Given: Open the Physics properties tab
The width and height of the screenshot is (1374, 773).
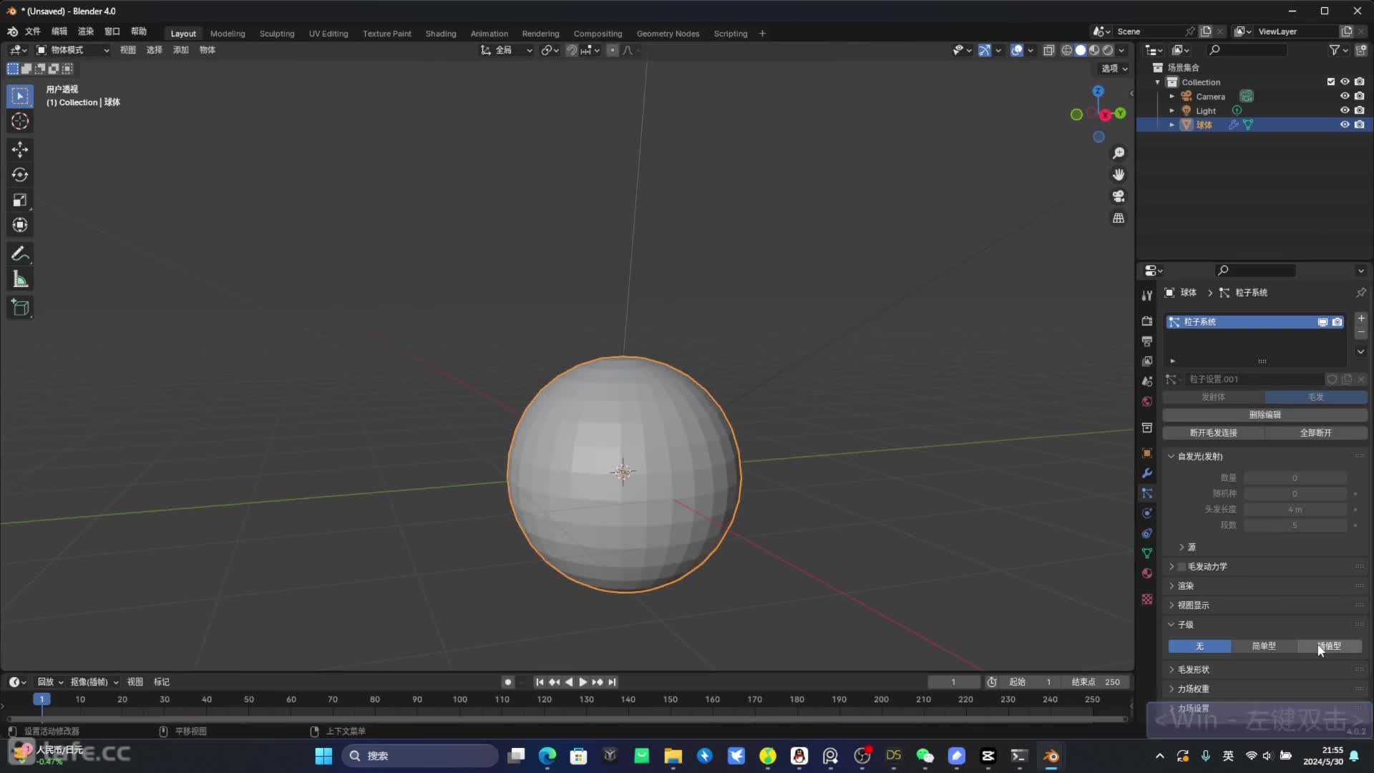Looking at the screenshot, I should coord(1147,513).
